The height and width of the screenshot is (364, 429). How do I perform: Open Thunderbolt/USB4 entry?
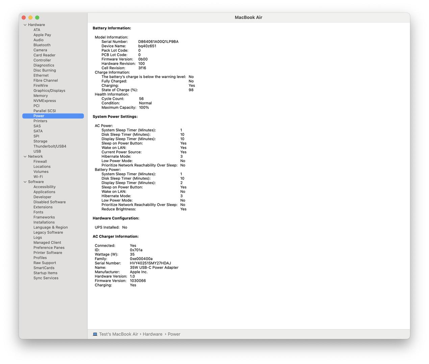tap(50, 146)
